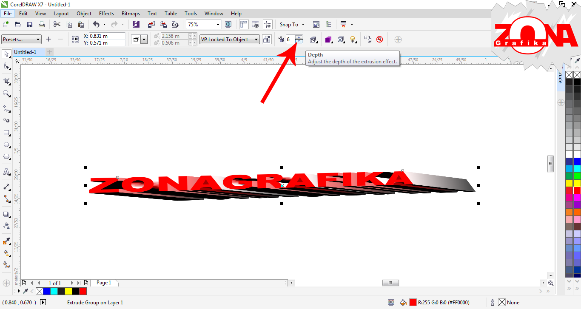
Task: Open extrusion bevels options
Action: pos(341,40)
